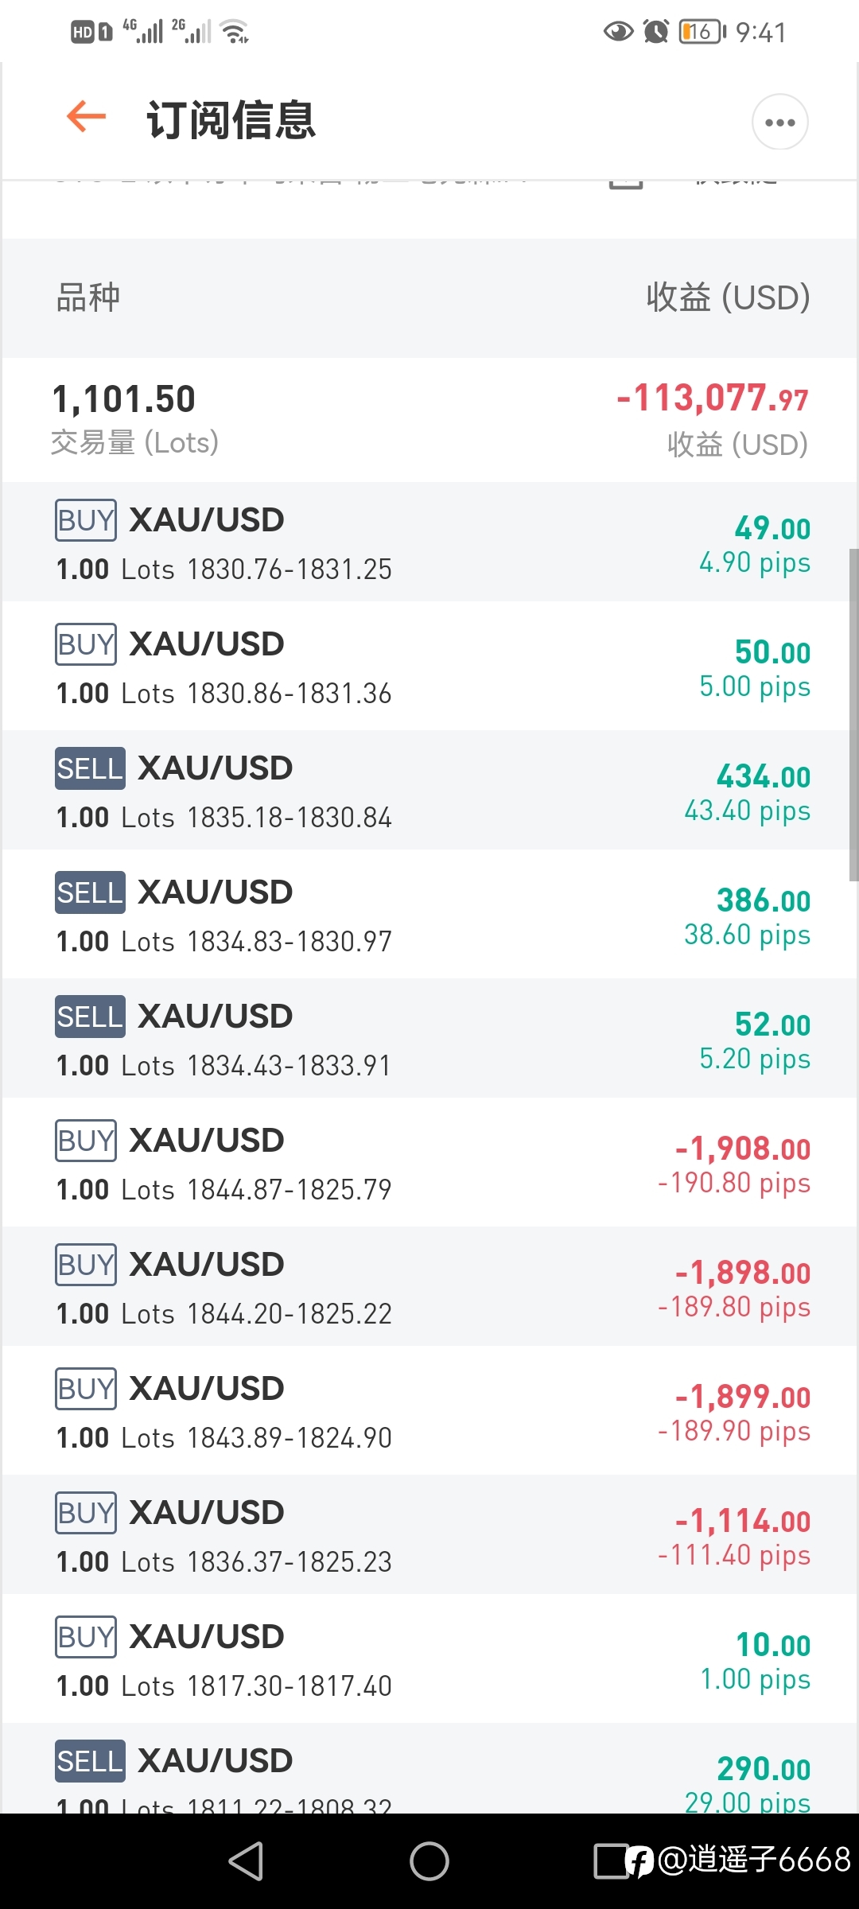
Task: Tap the total -113,077.97 profit summary
Action: [713, 398]
